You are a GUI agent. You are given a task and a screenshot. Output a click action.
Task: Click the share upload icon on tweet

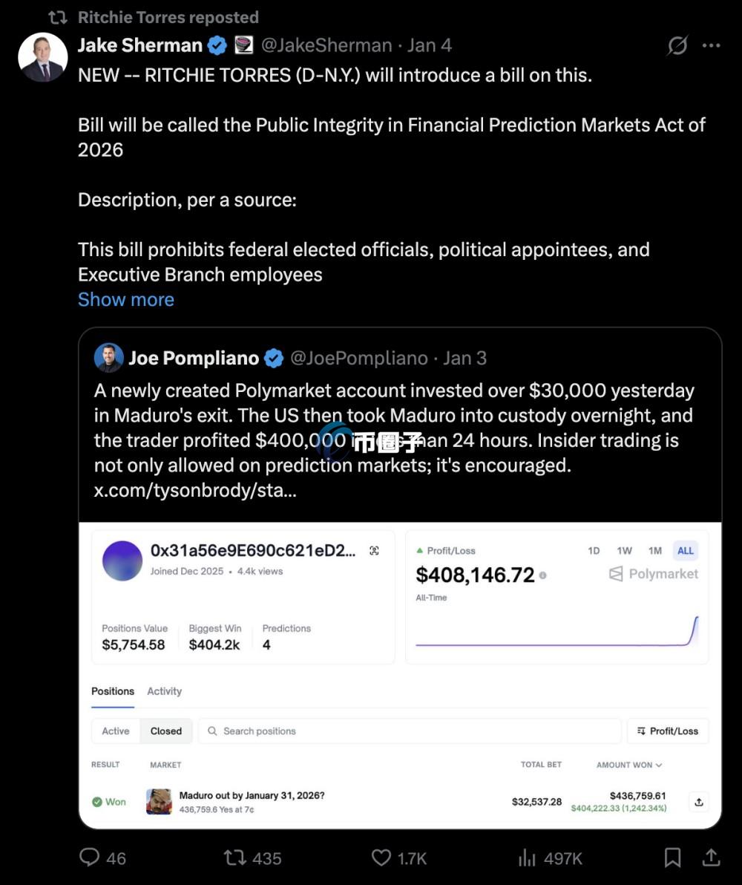pyautogui.click(x=711, y=858)
